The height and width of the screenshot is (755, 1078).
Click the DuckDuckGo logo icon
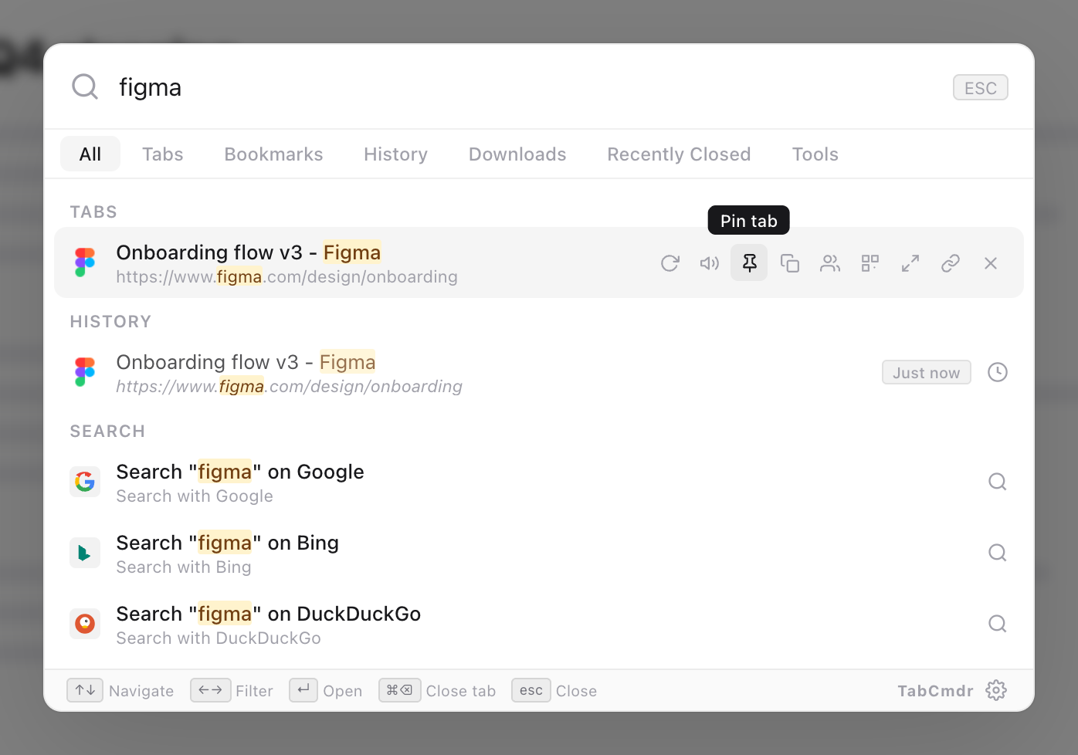pyautogui.click(x=85, y=624)
